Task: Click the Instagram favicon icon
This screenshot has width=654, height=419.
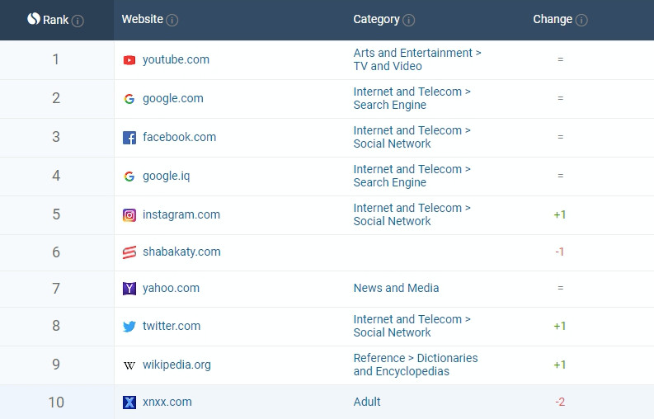Action: pyautogui.click(x=129, y=215)
